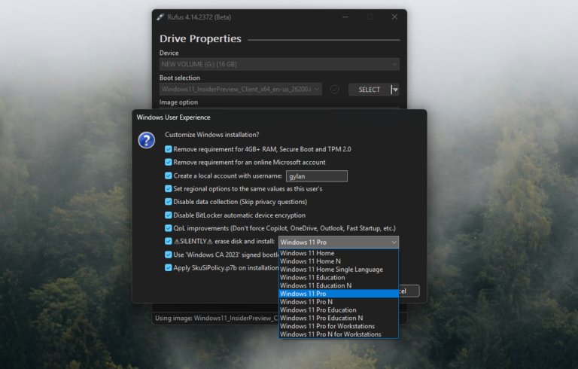Image resolution: width=578 pixels, height=369 pixels.
Task: Uncheck Disable BitLocker automatic device encryption
Action: pos(169,215)
